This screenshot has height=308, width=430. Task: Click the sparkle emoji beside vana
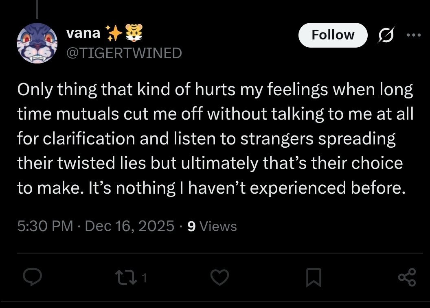click(x=112, y=33)
